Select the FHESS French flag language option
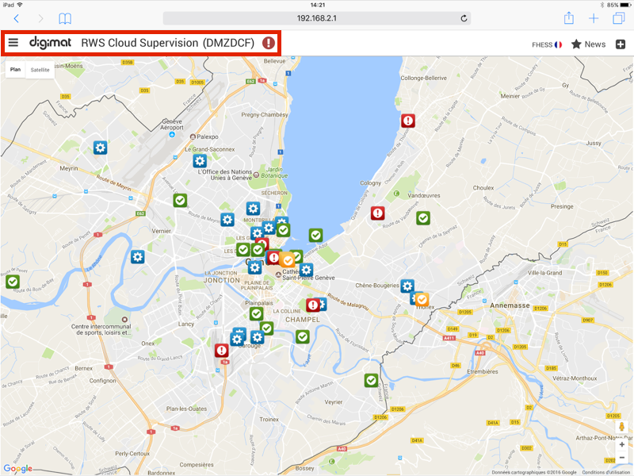634x476 pixels. pyautogui.click(x=547, y=45)
